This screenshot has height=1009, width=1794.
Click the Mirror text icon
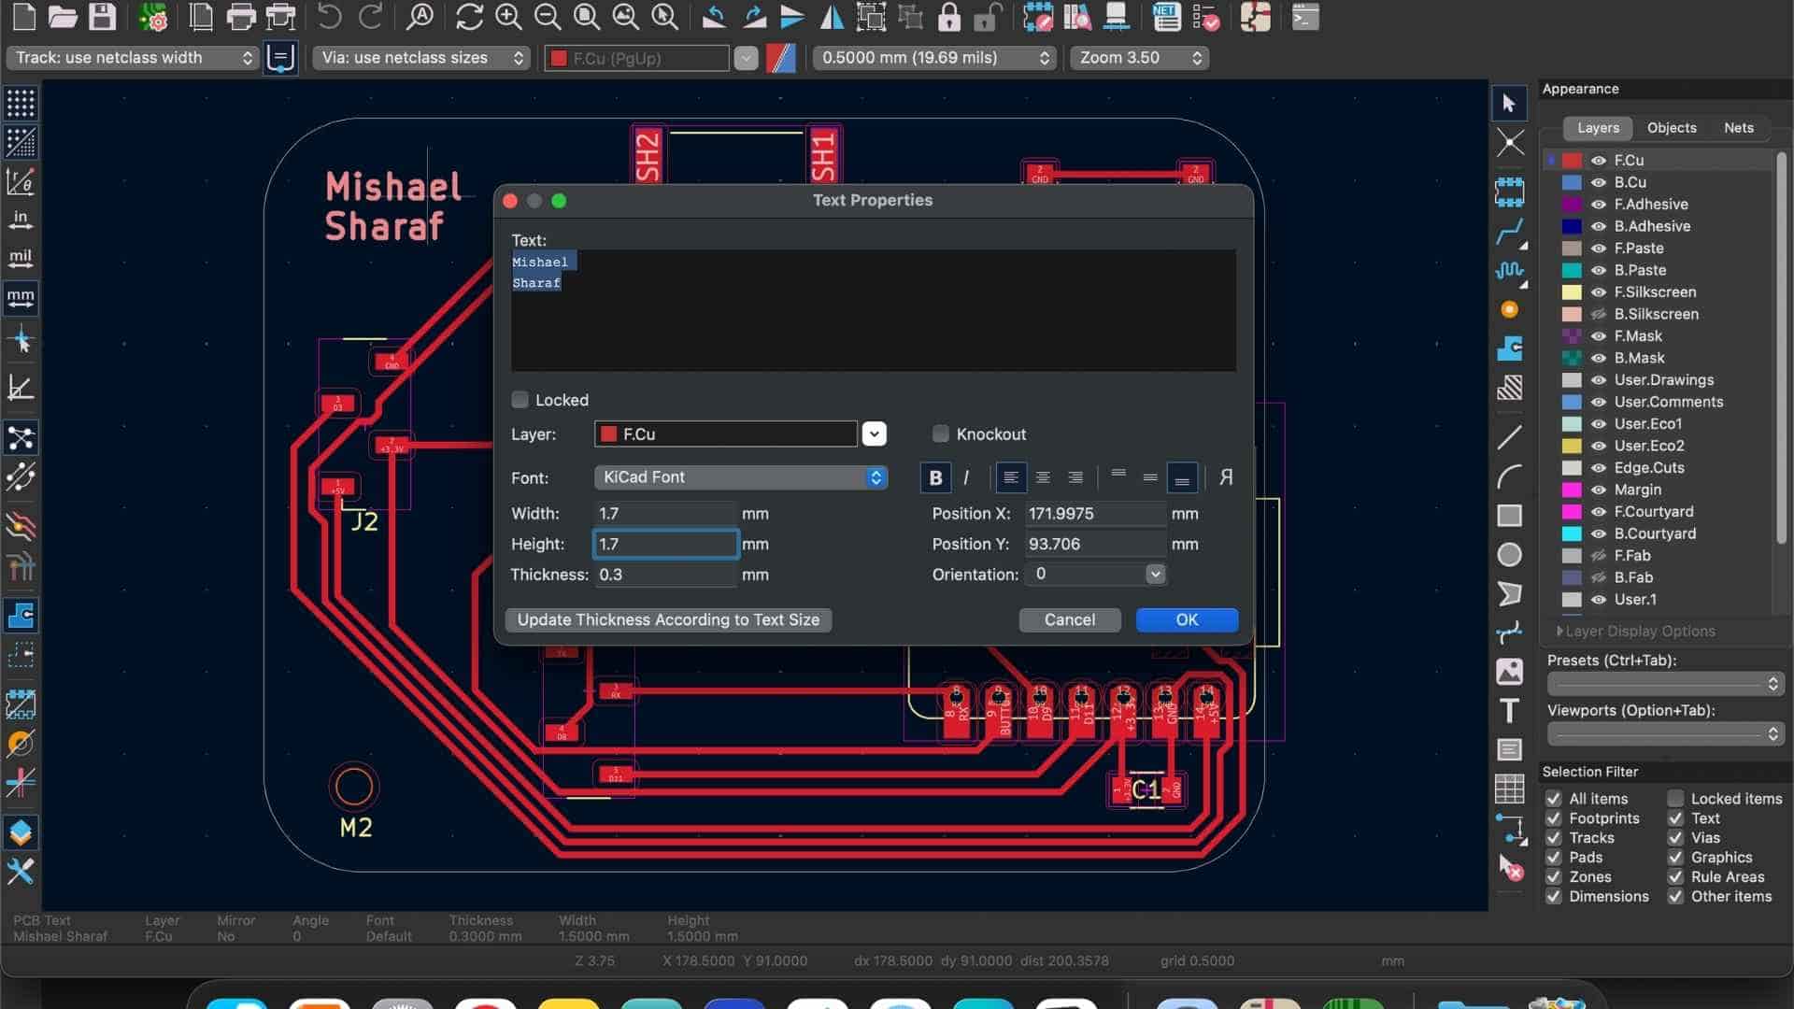click(x=1226, y=477)
